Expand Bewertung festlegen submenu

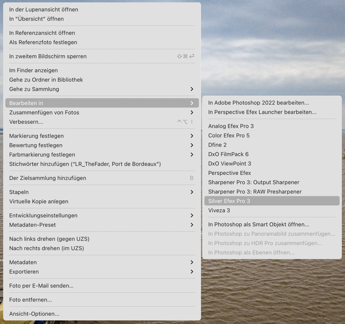click(102, 145)
